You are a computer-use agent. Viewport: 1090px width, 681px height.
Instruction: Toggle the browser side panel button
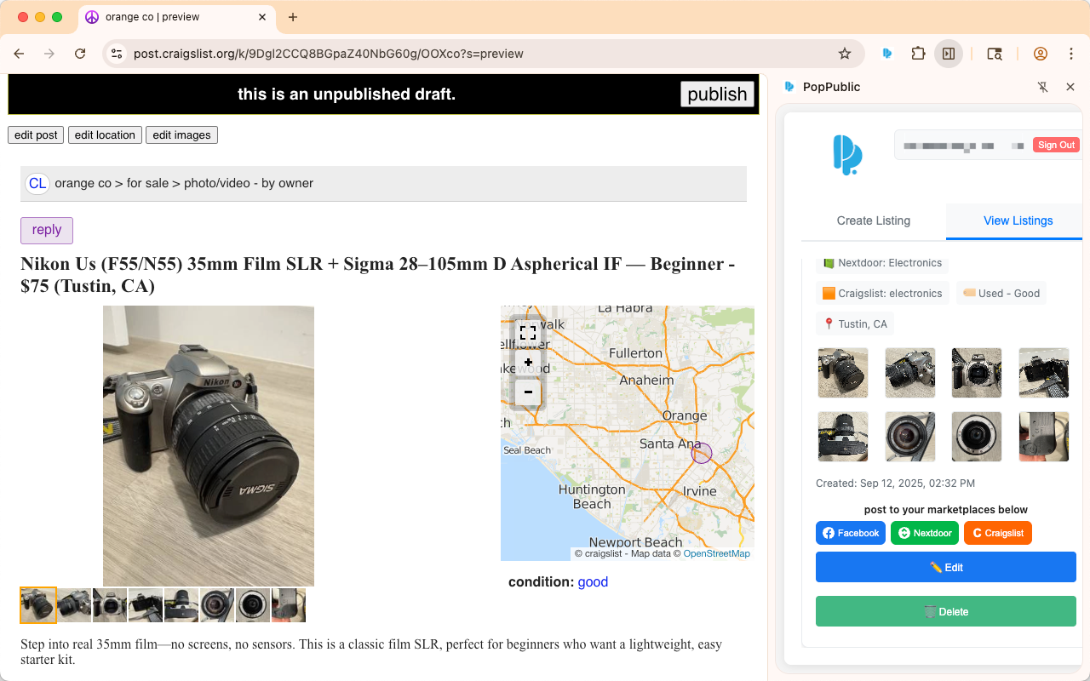[949, 54]
